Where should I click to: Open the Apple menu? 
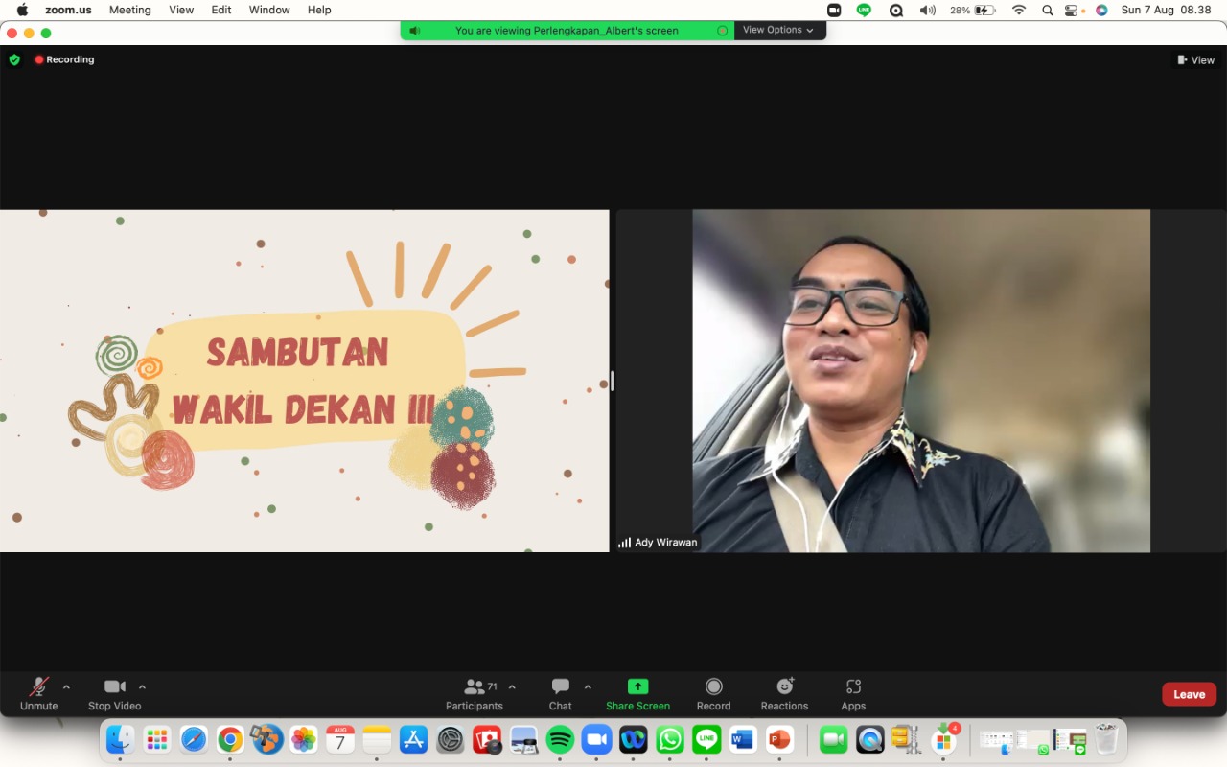coord(22,10)
